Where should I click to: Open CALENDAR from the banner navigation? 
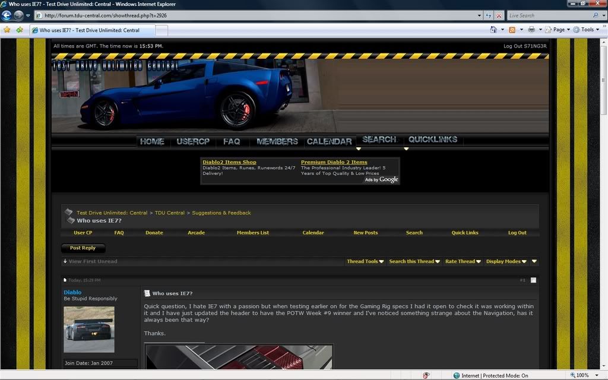329,141
